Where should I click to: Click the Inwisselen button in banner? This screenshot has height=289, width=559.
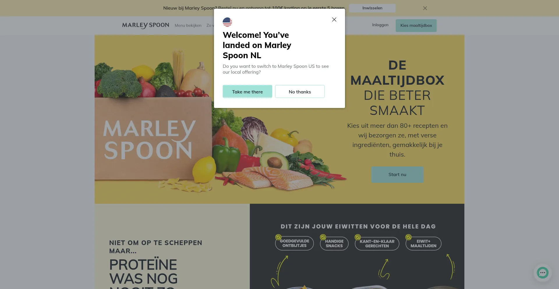[x=372, y=8]
